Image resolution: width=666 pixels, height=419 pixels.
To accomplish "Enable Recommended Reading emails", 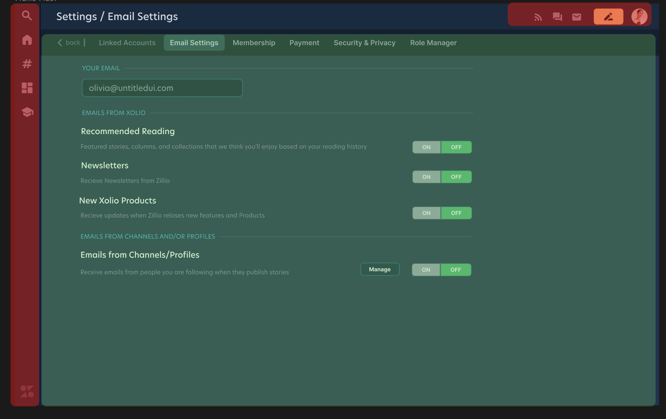I will [426, 147].
